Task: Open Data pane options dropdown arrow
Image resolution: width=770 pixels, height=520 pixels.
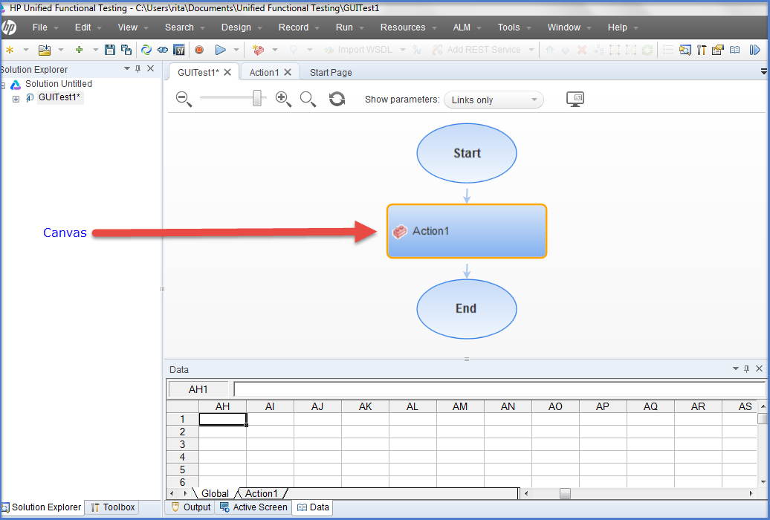Action: point(735,368)
